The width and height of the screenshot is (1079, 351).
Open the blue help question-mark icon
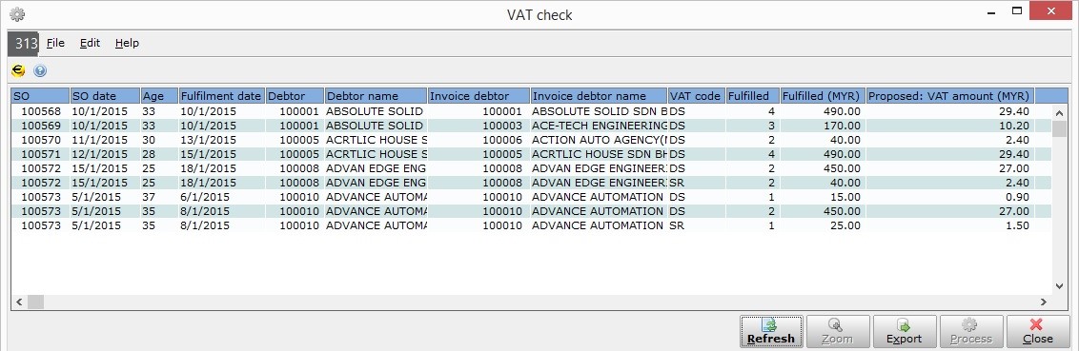(40, 70)
